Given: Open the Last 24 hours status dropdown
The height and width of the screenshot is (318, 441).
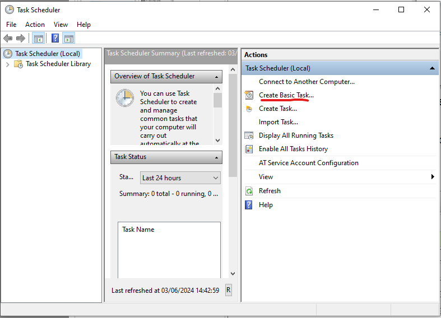Looking at the screenshot, I should coord(180,178).
